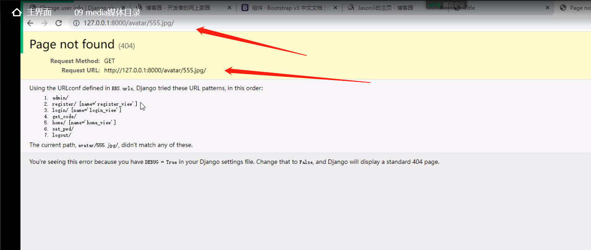Click the 09 media媒体目录 title
The width and height of the screenshot is (591, 250).
(x=107, y=13)
